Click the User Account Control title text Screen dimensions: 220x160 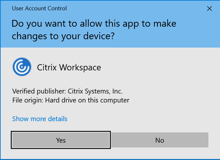pos(39,8)
